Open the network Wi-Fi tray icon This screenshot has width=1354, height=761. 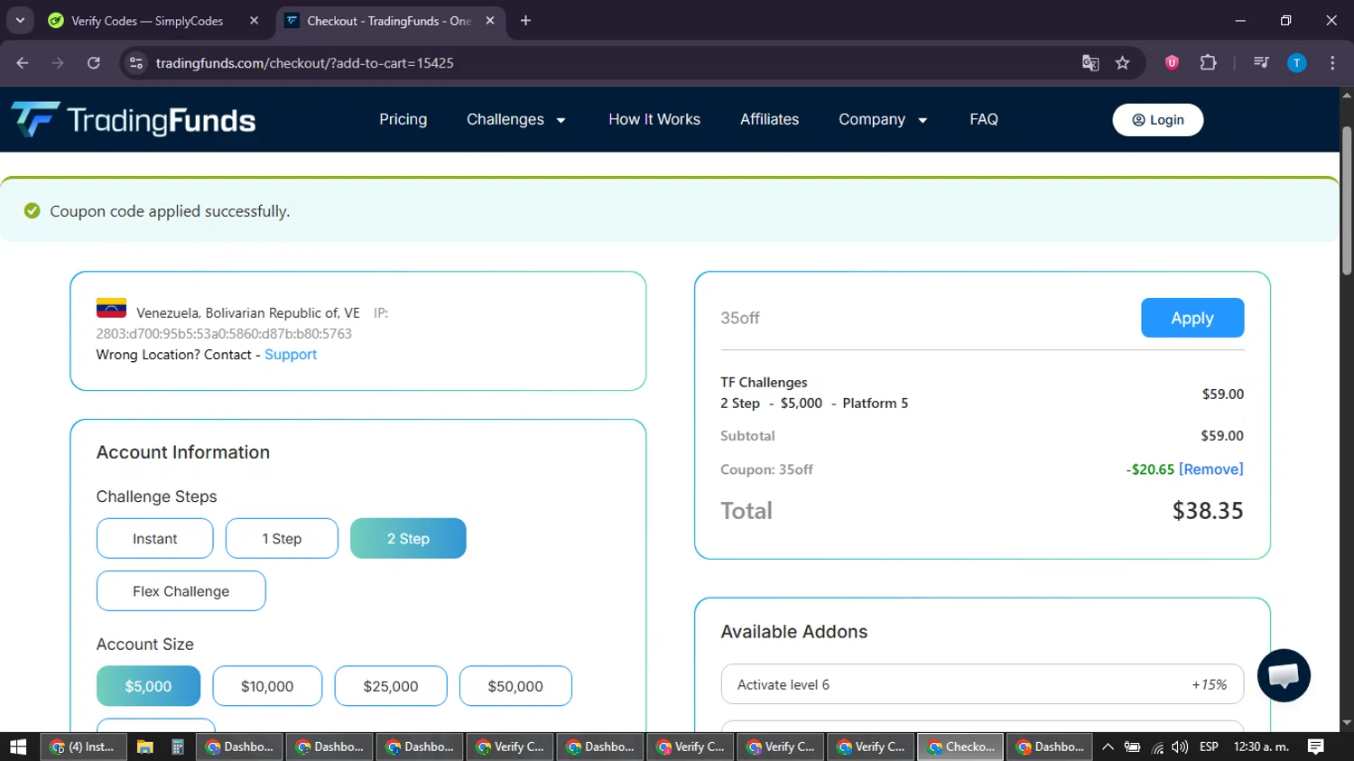pyautogui.click(x=1157, y=747)
